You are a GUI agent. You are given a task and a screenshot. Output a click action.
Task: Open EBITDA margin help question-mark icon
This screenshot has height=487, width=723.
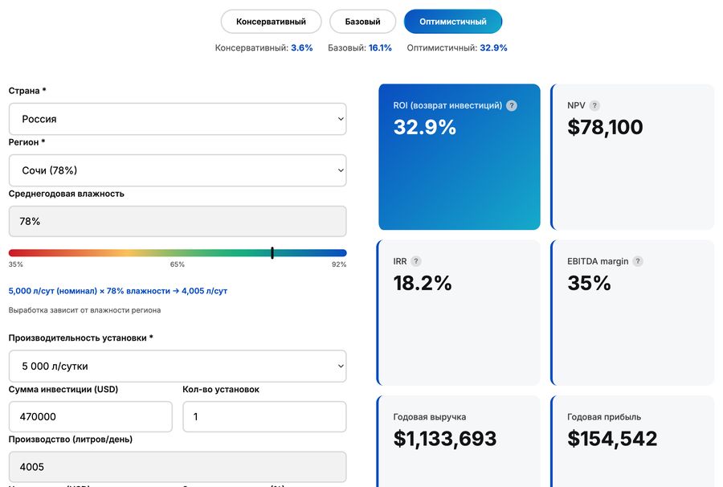coord(638,261)
